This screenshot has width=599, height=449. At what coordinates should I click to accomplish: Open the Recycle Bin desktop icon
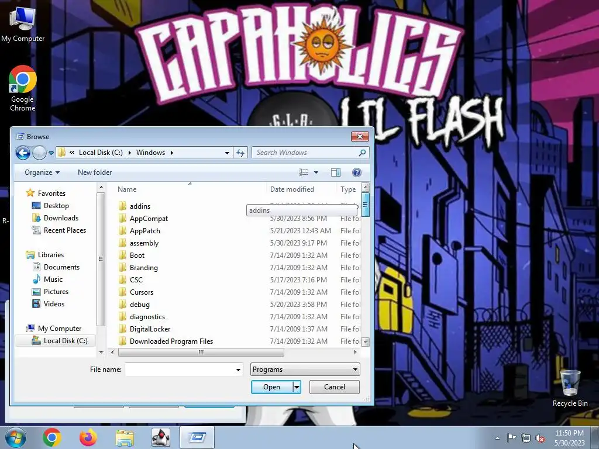point(570,388)
